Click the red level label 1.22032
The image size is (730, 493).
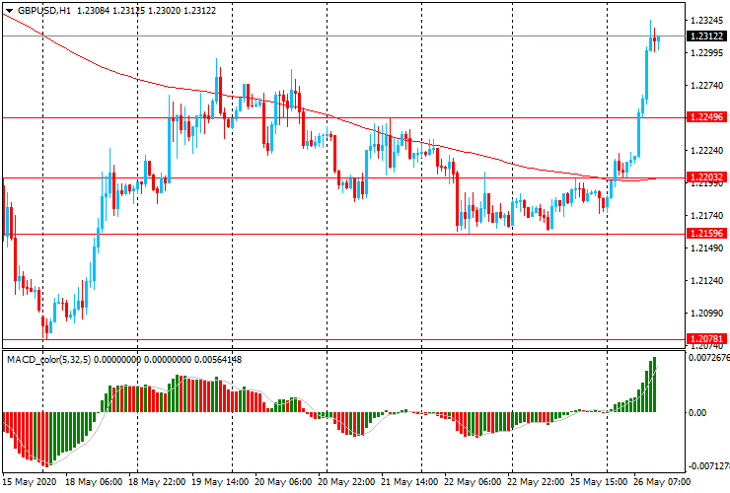(706, 176)
